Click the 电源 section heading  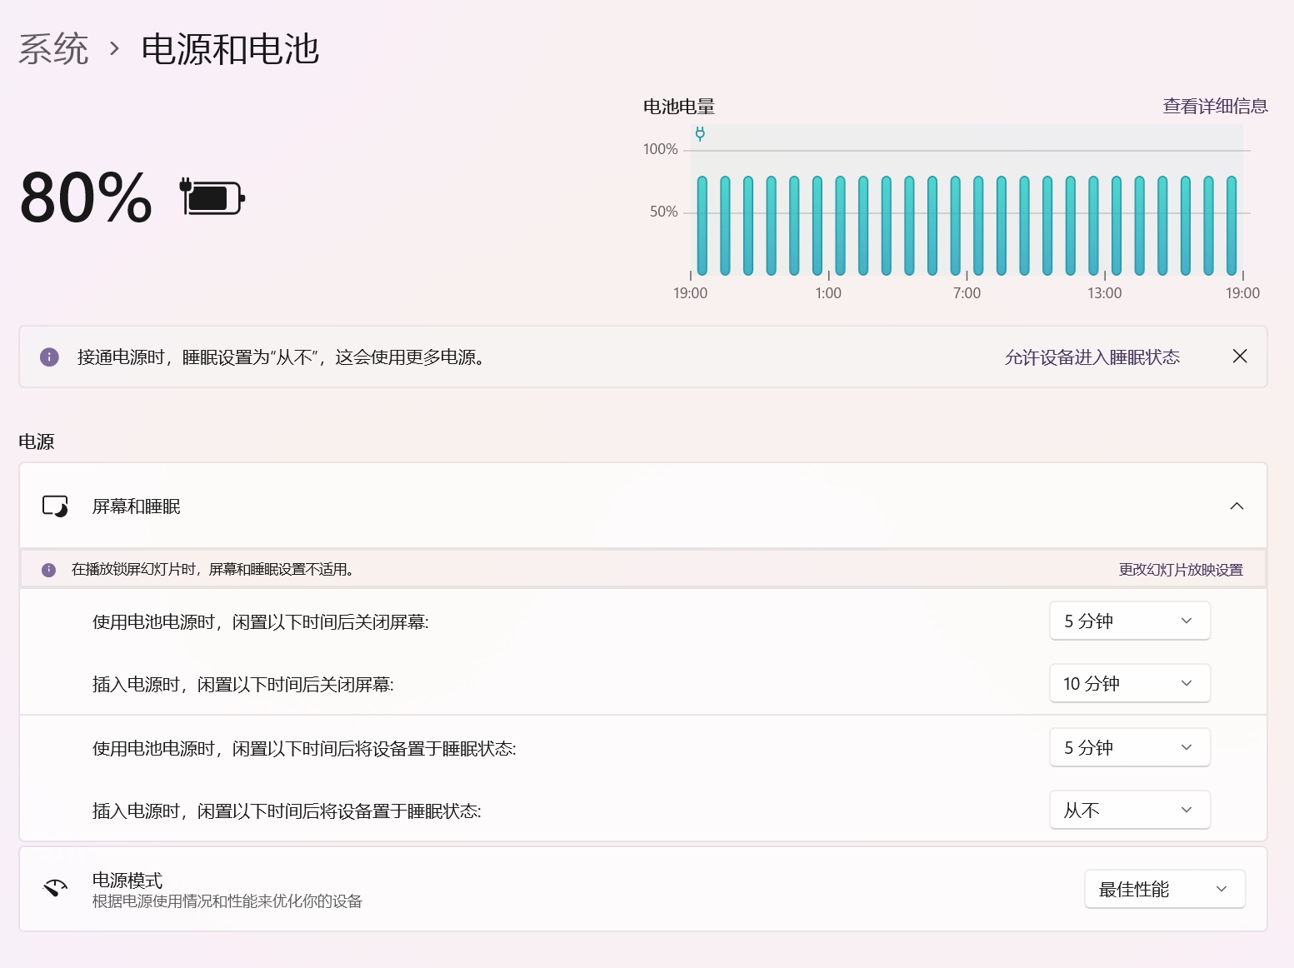37,442
